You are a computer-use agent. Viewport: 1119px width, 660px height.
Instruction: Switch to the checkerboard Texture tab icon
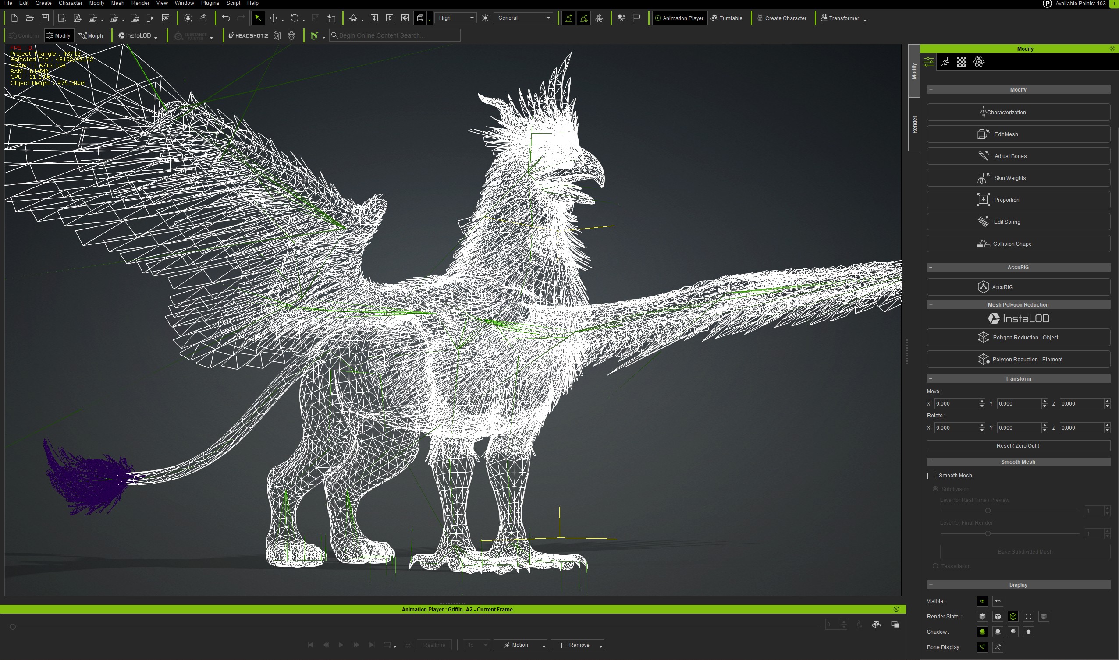click(962, 62)
